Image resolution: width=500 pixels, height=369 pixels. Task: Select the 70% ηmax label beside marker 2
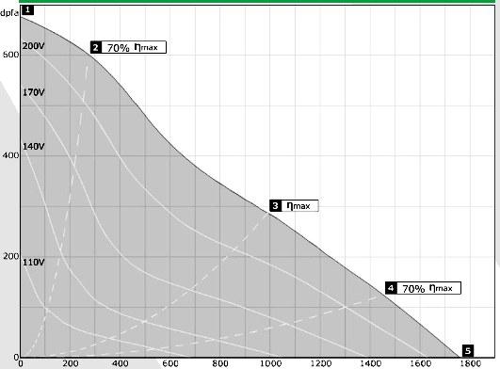coord(134,47)
